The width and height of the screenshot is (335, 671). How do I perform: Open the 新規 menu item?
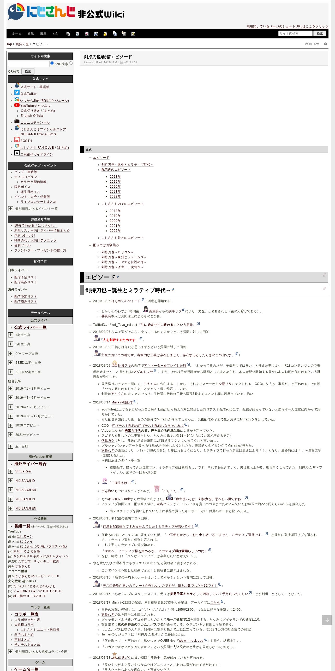[x=31, y=34]
